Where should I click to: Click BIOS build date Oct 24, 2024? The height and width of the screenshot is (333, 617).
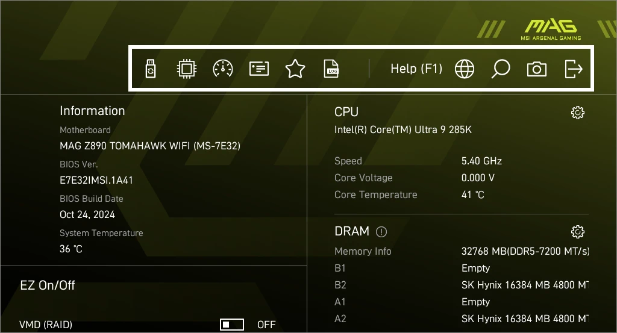click(87, 214)
